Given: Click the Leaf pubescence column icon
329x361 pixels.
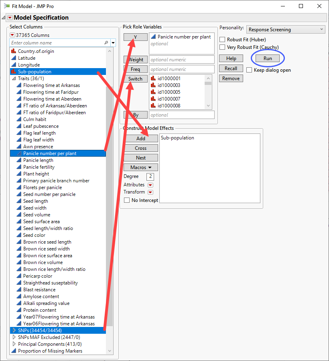Looking at the screenshot, I should [19, 126].
